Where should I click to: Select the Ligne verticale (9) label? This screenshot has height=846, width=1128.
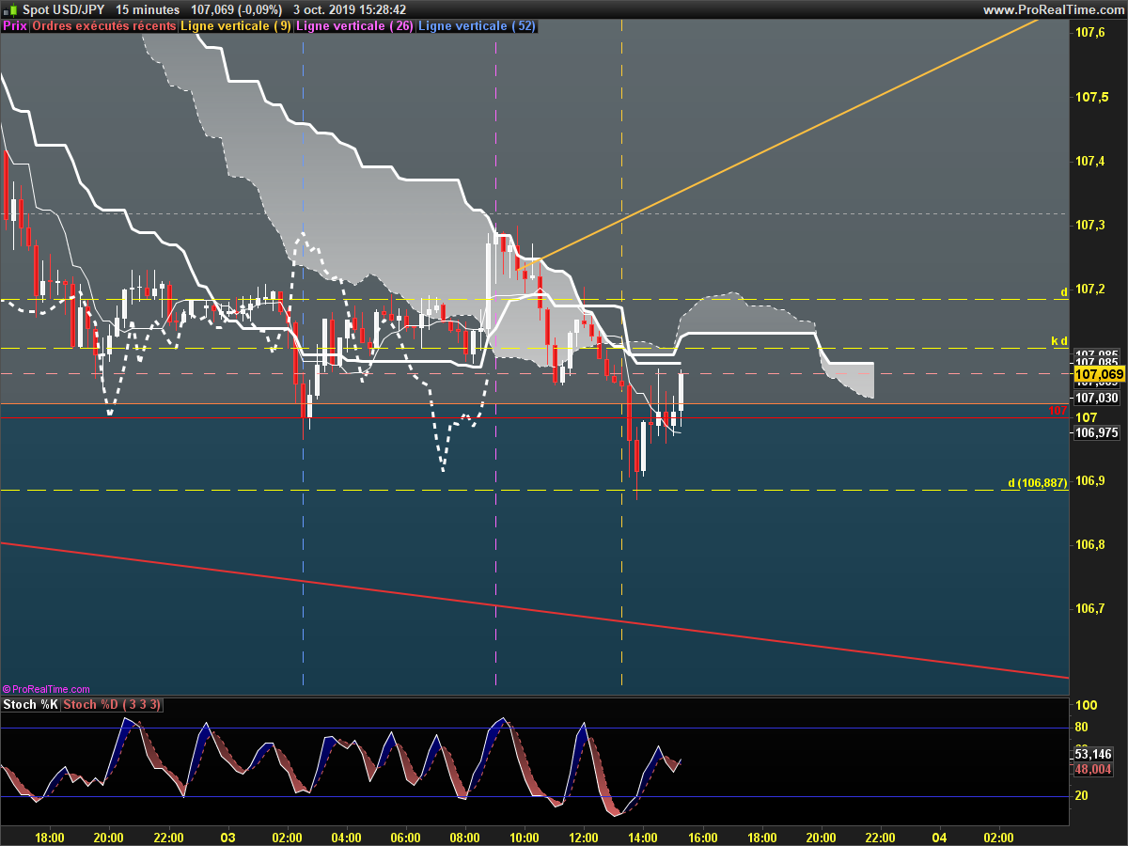tap(235, 26)
